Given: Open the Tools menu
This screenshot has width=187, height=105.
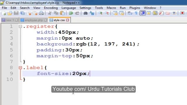Looking at the screenshot, I should pos(99,8).
